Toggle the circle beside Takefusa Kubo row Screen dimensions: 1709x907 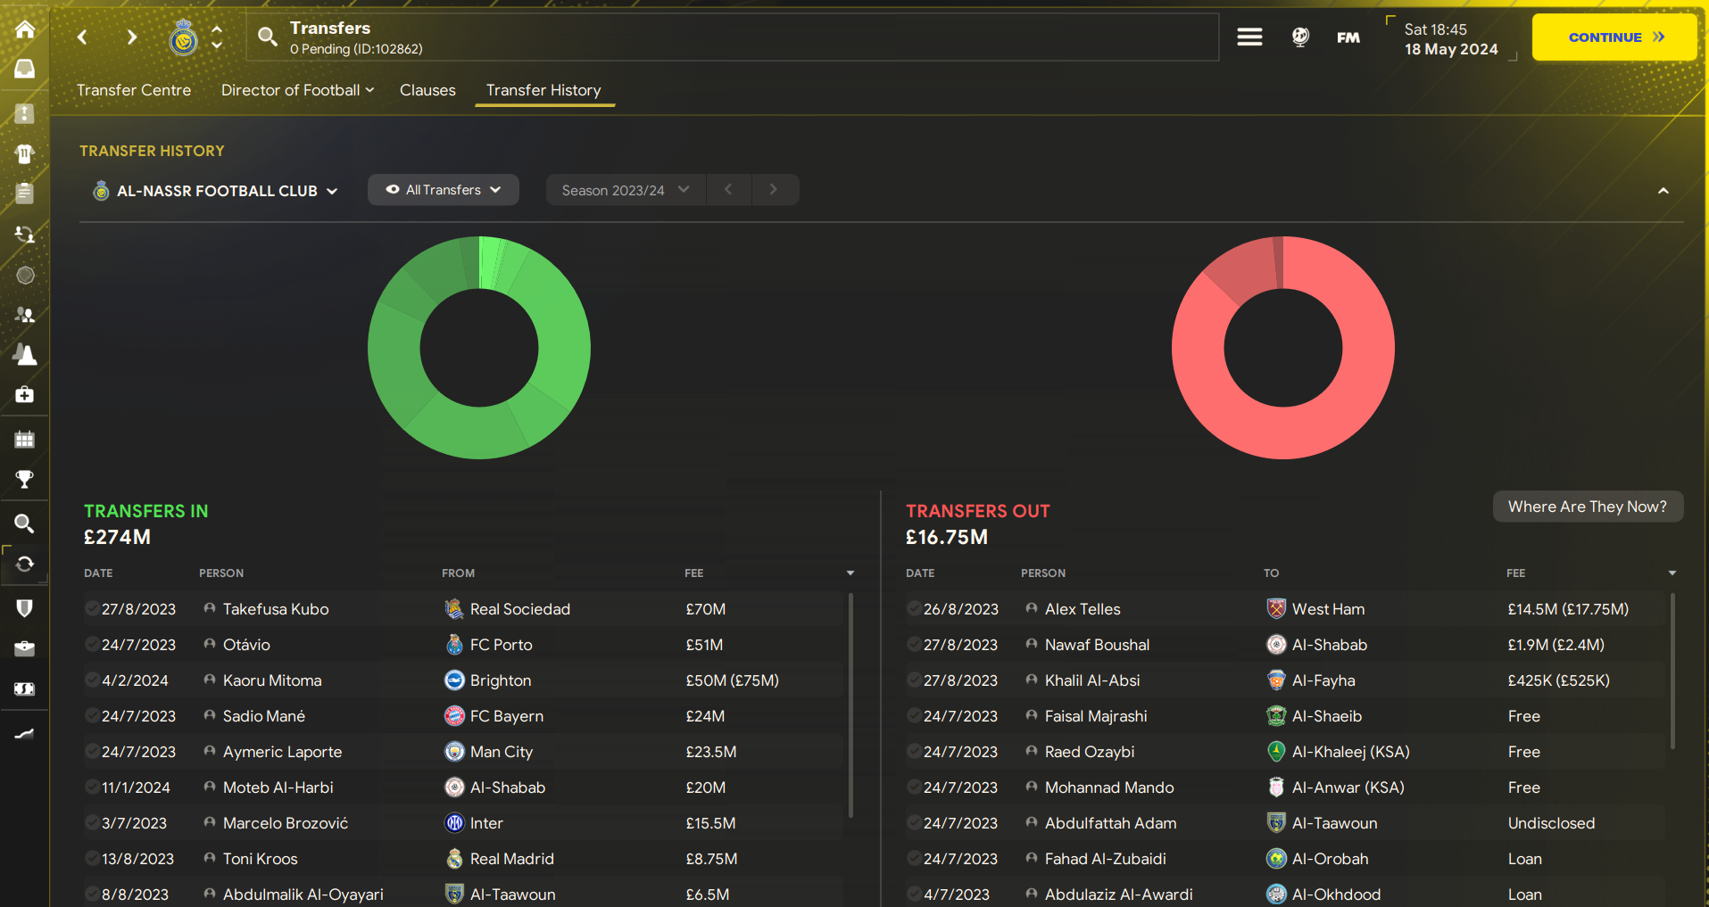point(92,609)
